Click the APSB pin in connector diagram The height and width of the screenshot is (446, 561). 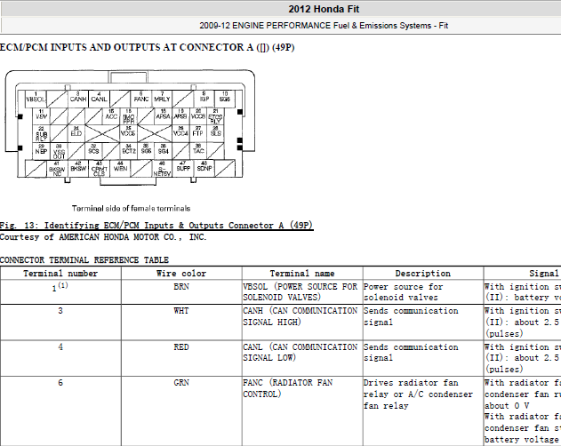point(180,116)
